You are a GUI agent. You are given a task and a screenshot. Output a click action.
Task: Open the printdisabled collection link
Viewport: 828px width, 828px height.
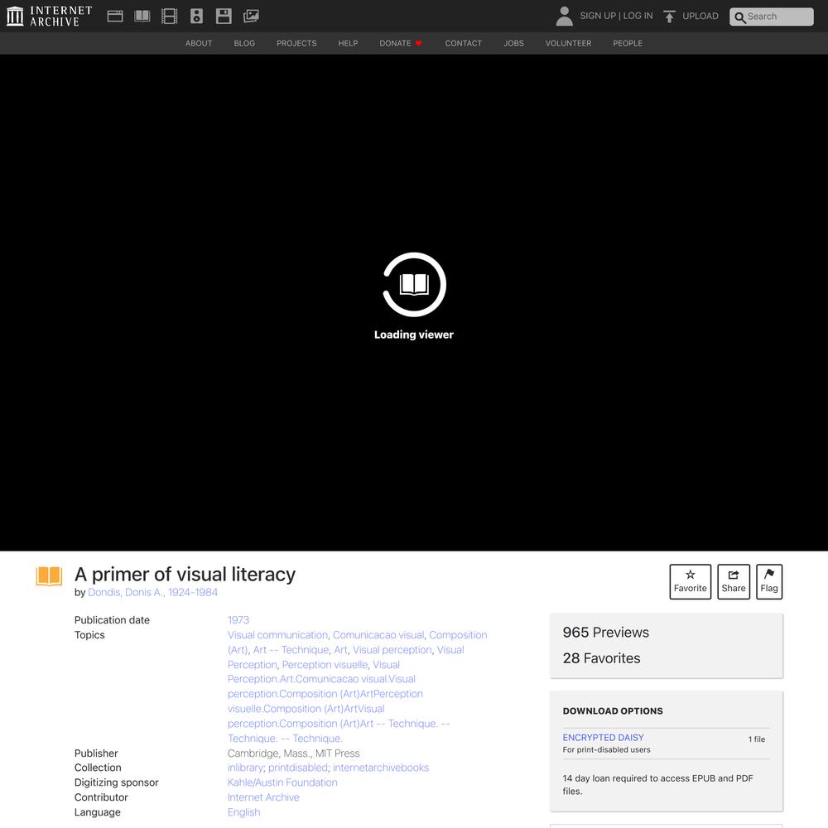tap(298, 768)
